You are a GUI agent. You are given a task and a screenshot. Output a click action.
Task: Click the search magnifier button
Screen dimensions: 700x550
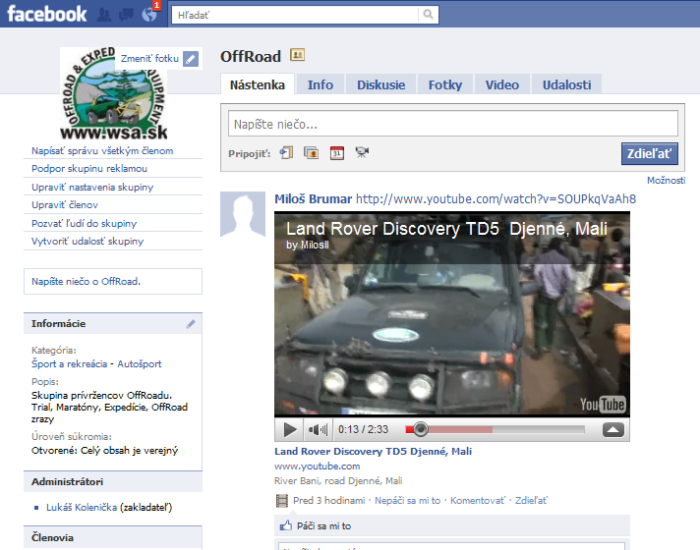click(x=428, y=15)
